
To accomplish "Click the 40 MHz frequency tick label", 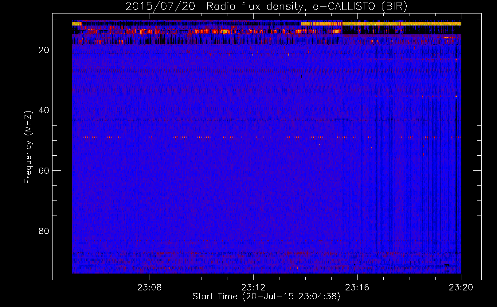I will click(x=44, y=110).
